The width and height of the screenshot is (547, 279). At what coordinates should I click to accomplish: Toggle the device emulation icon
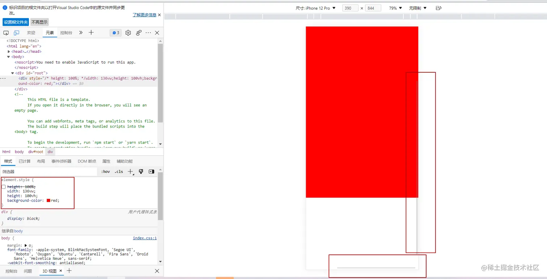pyautogui.click(x=16, y=33)
